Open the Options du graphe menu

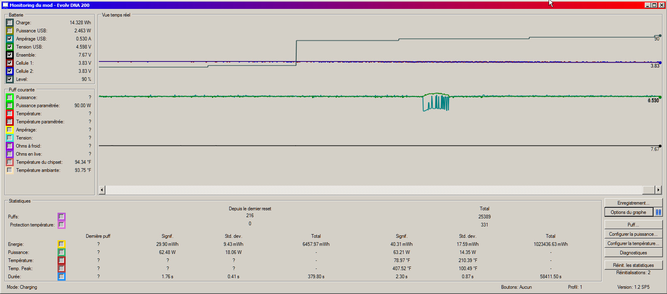628,212
